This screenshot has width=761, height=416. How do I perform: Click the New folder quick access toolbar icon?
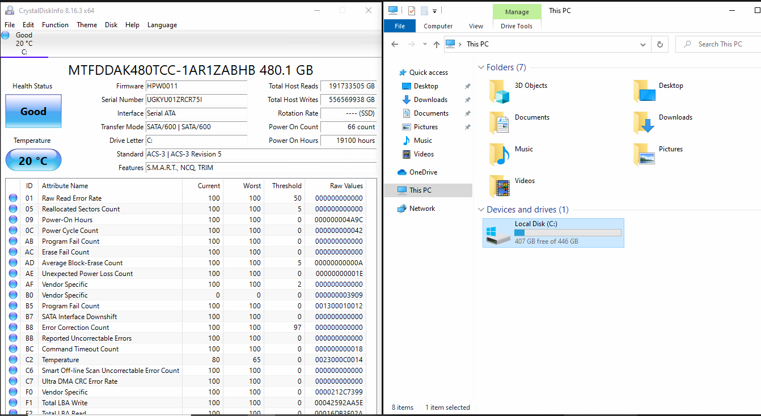pos(424,10)
